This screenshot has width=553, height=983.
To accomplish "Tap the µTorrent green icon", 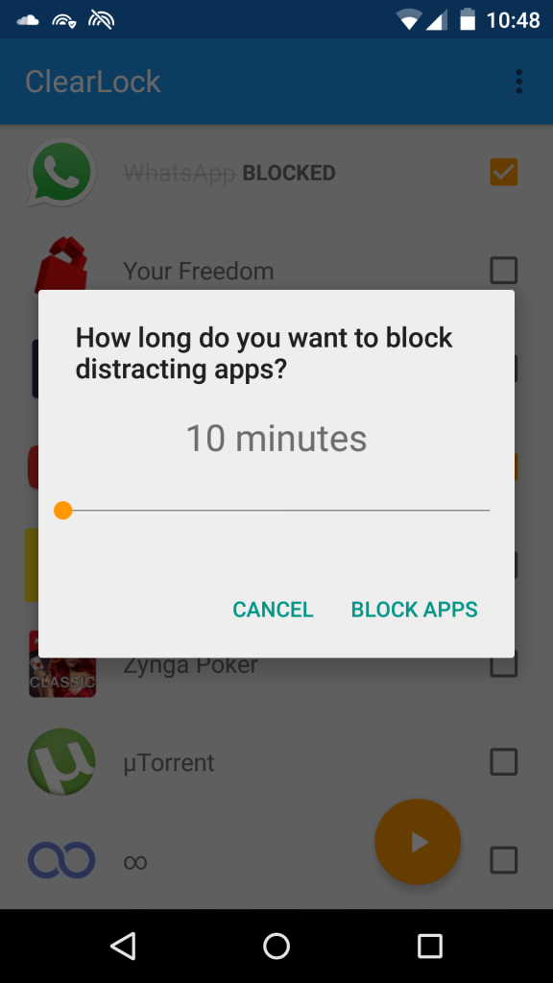I will (x=61, y=762).
